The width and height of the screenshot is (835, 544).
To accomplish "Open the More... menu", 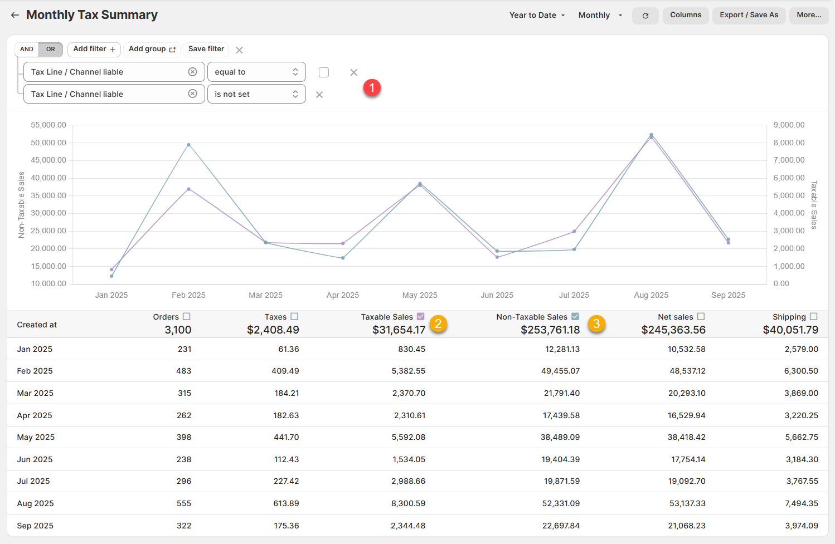I will pyautogui.click(x=808, y=15).
